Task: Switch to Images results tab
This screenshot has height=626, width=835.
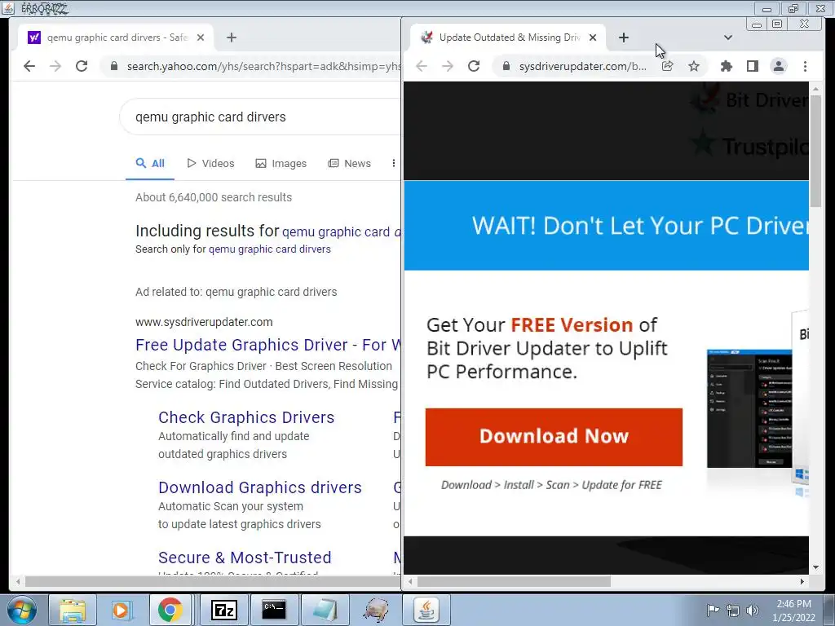Action: pos(281,163)
